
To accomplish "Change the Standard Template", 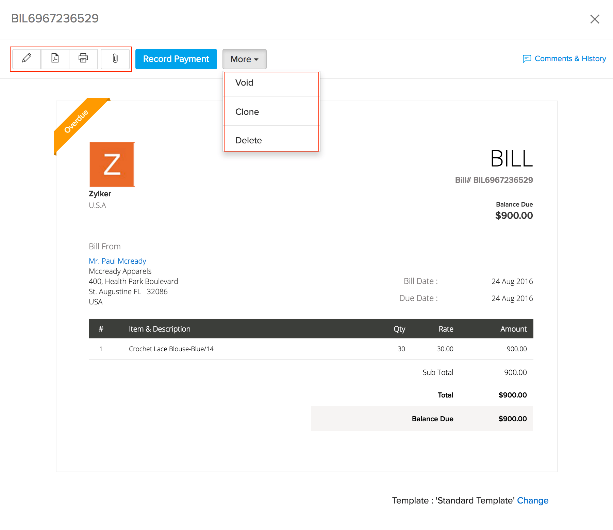I will tap(532, 500).
